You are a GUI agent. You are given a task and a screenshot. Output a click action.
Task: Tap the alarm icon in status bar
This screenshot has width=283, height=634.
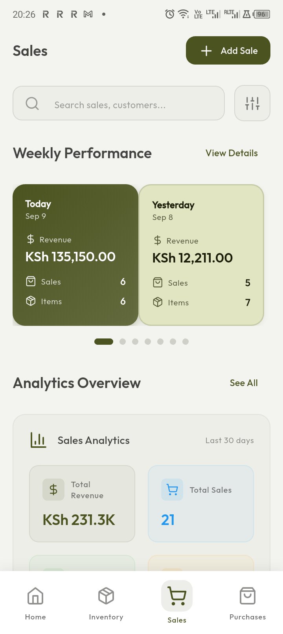pyautogui.click(x=169, y=14)
